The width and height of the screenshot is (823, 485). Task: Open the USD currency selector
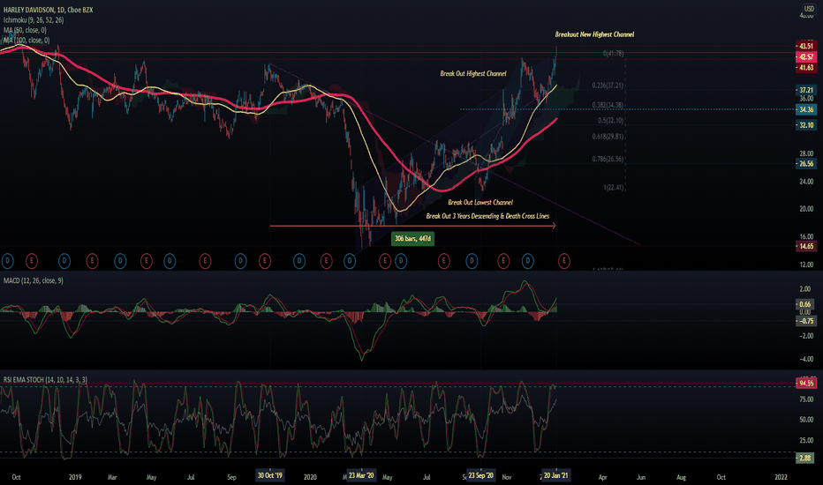tap(809, 9)
